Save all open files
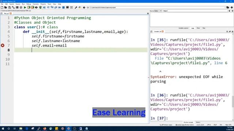Image resolution: width=234 pixels, height=131 pixels. pyautogui.click(x=13, y=7)
